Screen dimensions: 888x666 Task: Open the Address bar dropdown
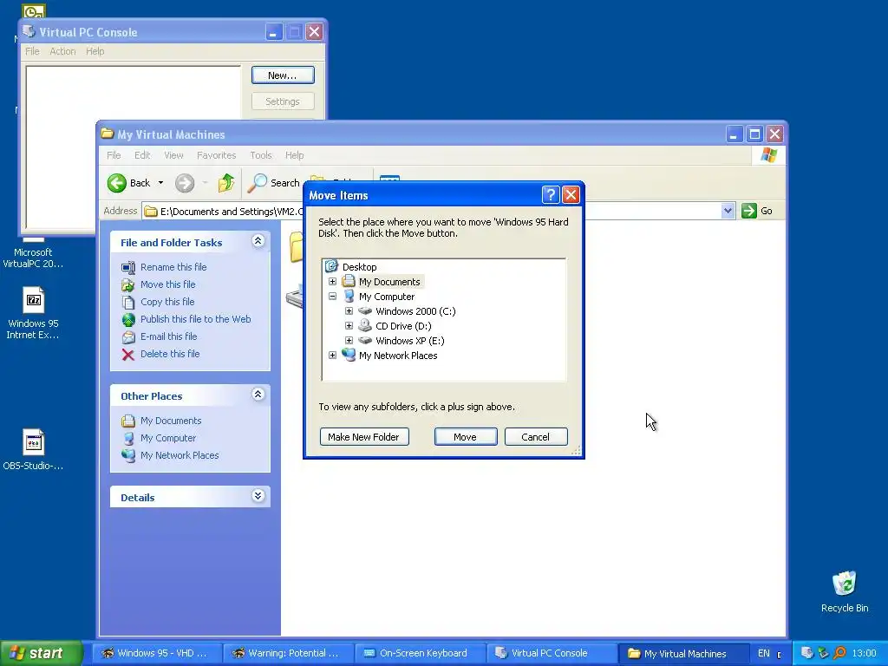(x=728, y=211)
